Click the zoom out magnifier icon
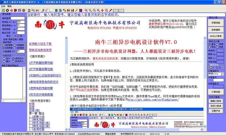The image size is (226, 136). [x=90, y=10]
